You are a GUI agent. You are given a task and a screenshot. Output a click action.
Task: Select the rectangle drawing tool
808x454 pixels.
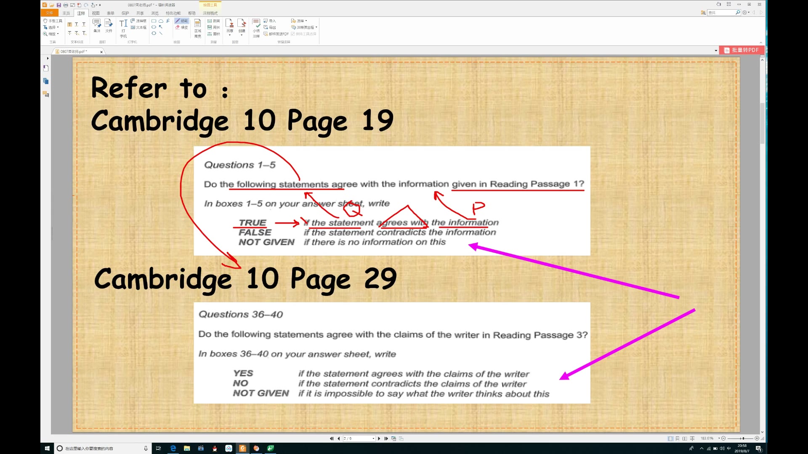[154, 21]
